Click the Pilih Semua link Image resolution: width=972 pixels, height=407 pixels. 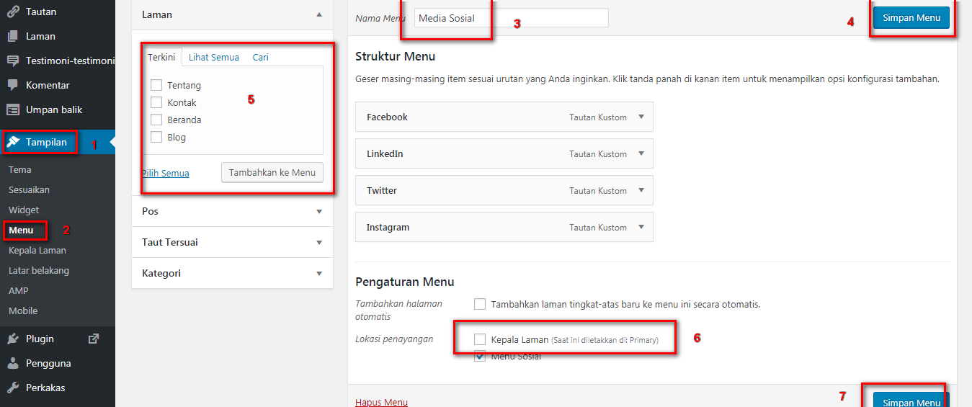click(x=166, y=173)
